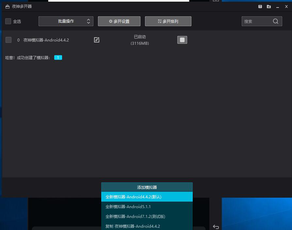Viewport: 292px width, 230px height.
Task: Open the 批量操作 dropdown
Action: (66, 21)
